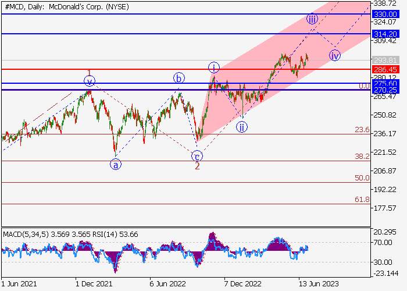Click the '7 Dec 2022' date label

click(x=242, y=283)
